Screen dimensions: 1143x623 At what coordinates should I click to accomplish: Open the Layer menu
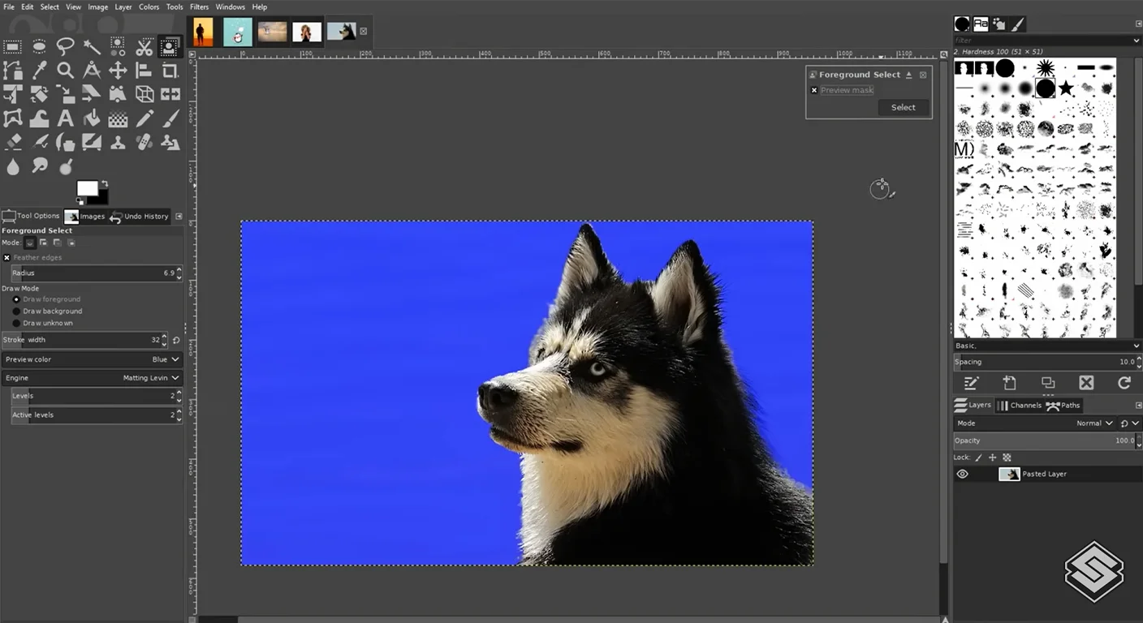click(x=123, y=6)
